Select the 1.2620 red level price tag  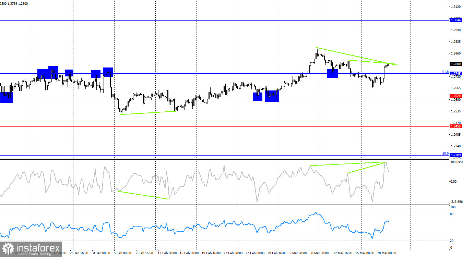coord(456,96)
